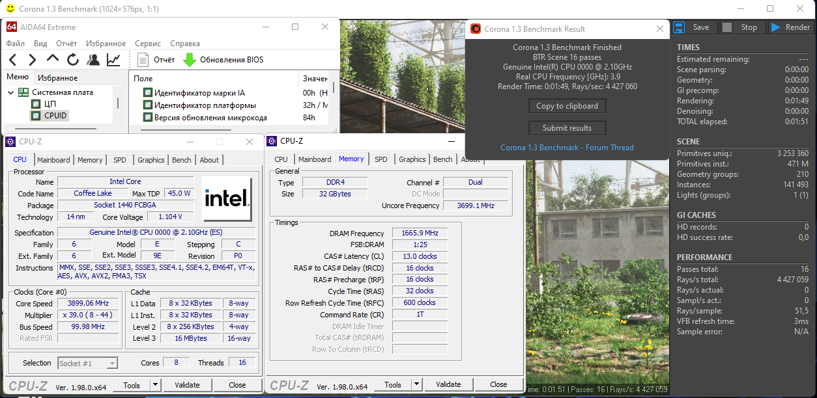The height and width of the screenshot is (398, 817).
Task: Open Graphics tab in left CPU-Z
Action: click(151, 160)
